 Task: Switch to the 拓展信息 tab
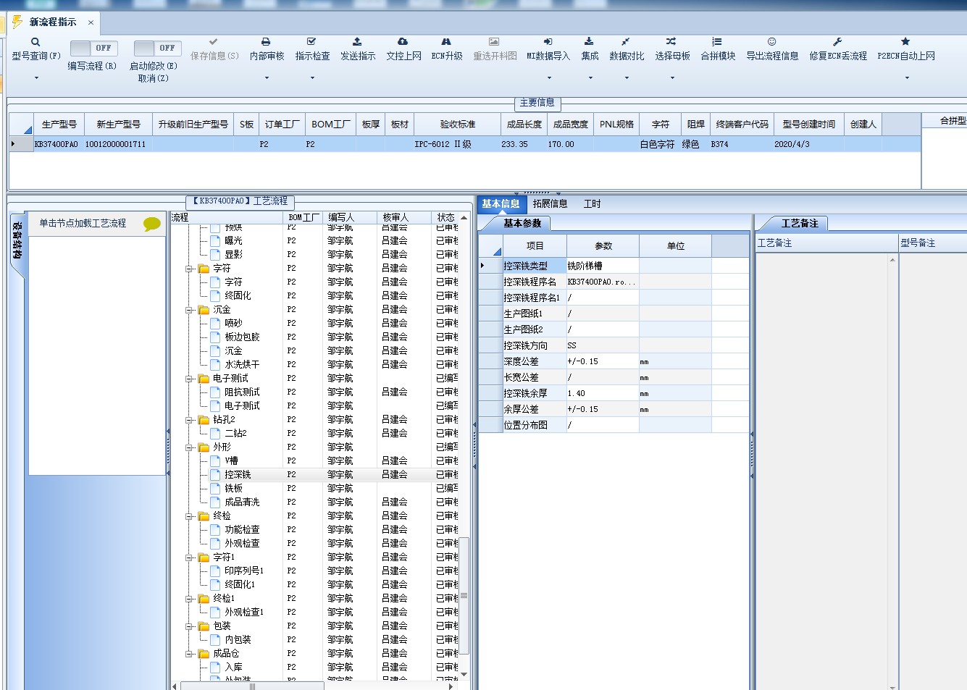[551, 204]
